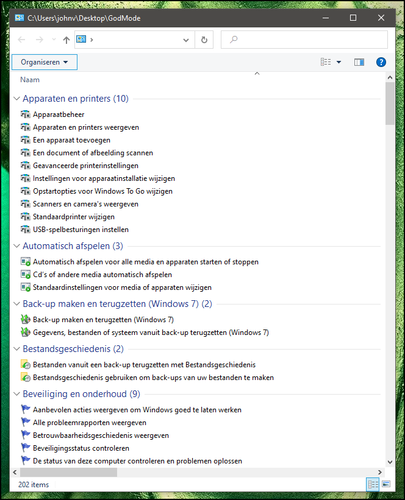
Task: Switch to large icons view in status bar
Action: point(386,484)
